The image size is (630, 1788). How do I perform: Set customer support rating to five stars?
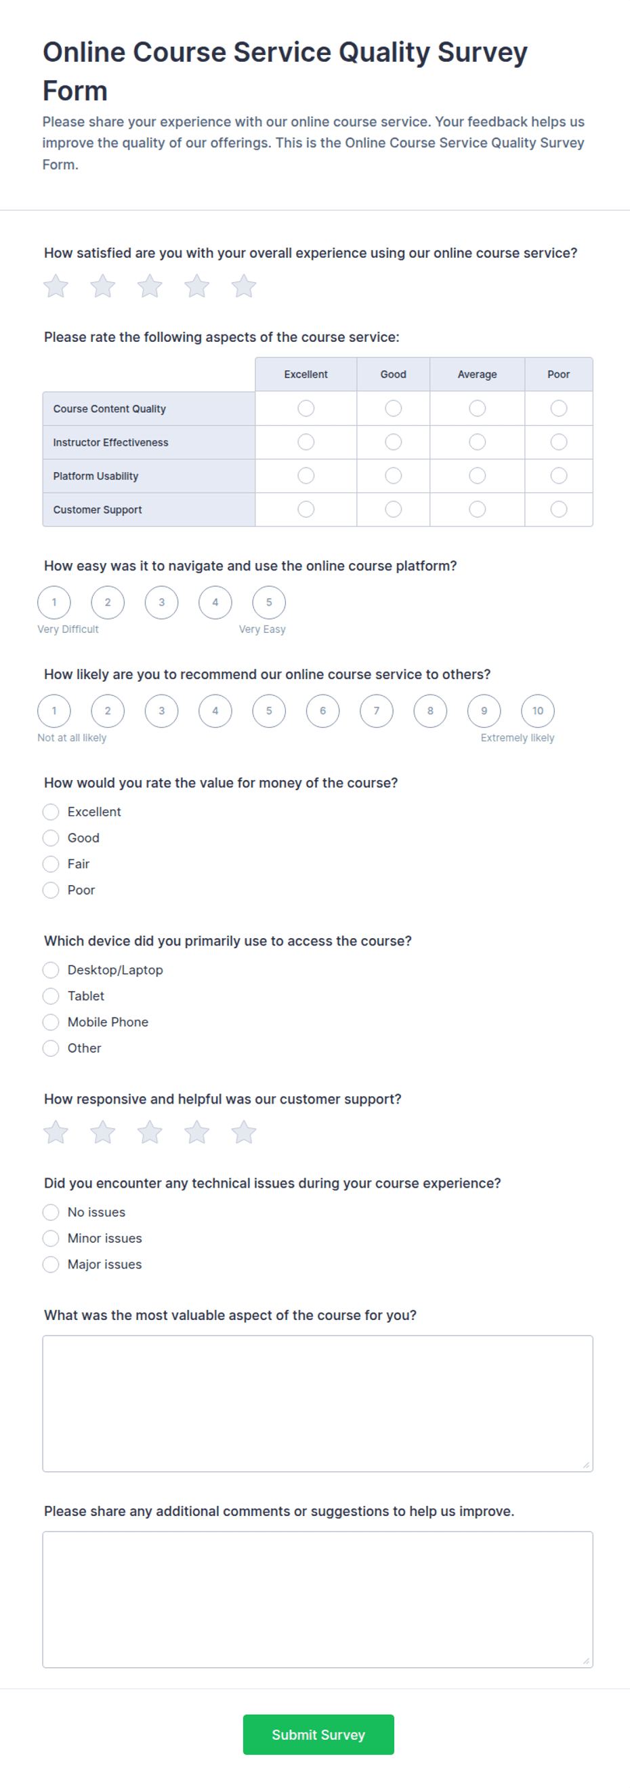click(243, 1132)
